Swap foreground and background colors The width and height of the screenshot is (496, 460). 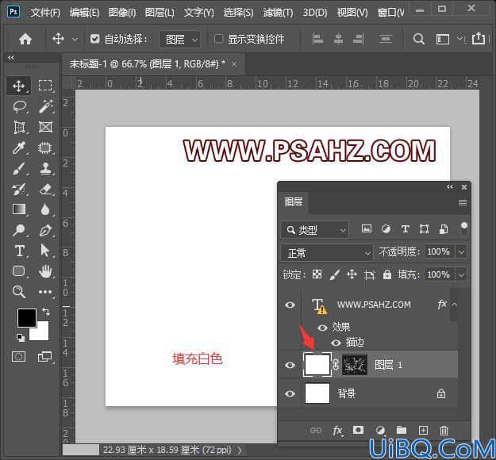(x=46, y=312)
